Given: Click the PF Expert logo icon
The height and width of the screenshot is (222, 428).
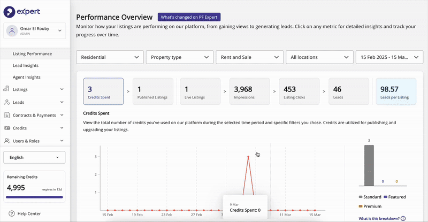Looking at the screenshot, I should [x=9, y=12].
